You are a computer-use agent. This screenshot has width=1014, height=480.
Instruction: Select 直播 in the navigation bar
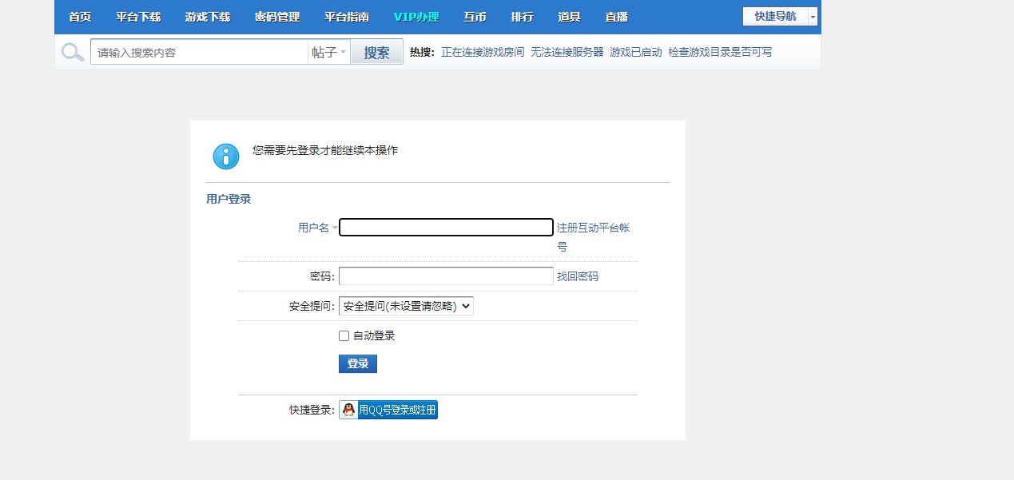[616, 16]
